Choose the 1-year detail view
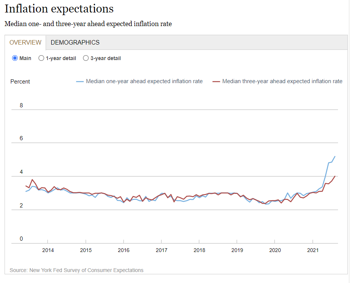The width and height of the screenshot is (355, 283). 41,58
